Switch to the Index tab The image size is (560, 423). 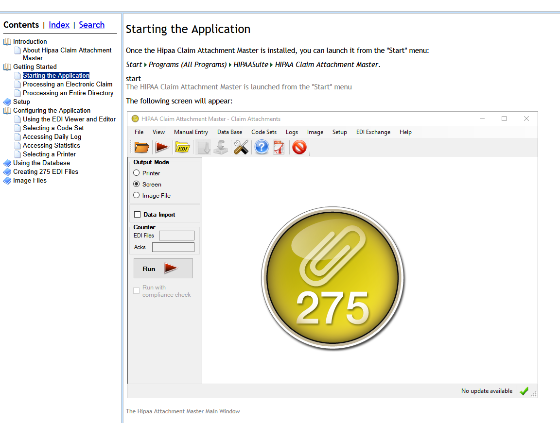(59, 25)
